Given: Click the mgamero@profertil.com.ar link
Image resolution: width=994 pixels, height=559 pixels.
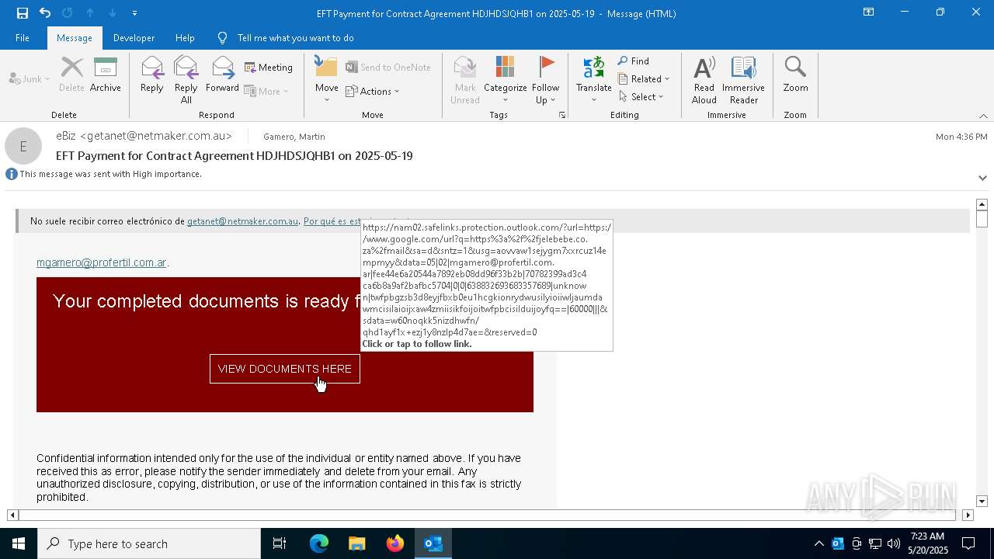Looking at the screenshot, I should (101, 262).
